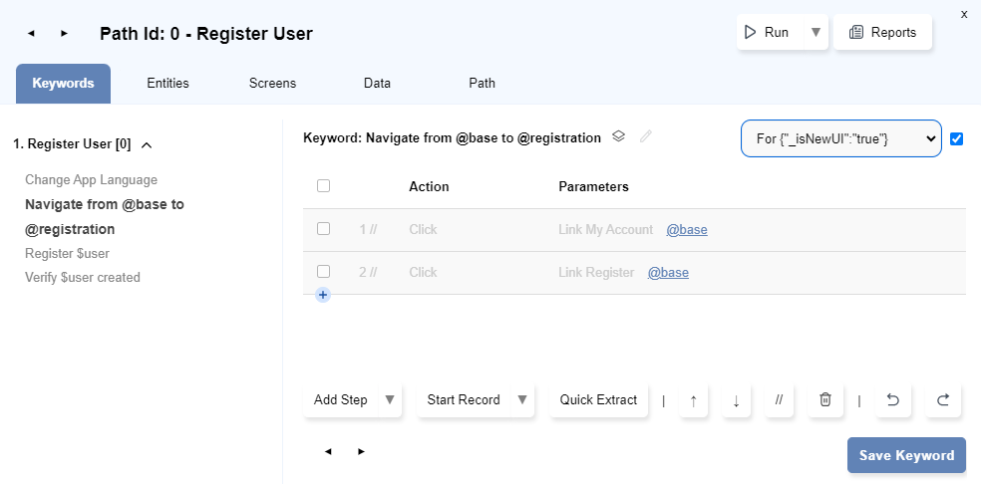The width and height of the screenshot is (981, 487).
Task: Uncheck the blue checkbox beside the condition dropdown
Action: (x=957, y=139)
